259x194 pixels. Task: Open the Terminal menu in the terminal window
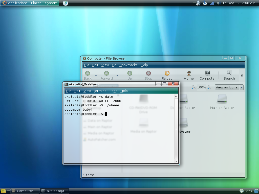coord(100,91)
